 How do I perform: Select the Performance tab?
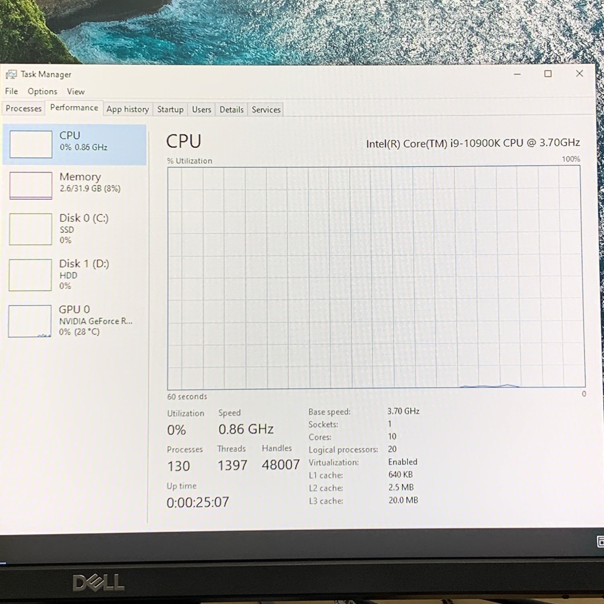74,108
